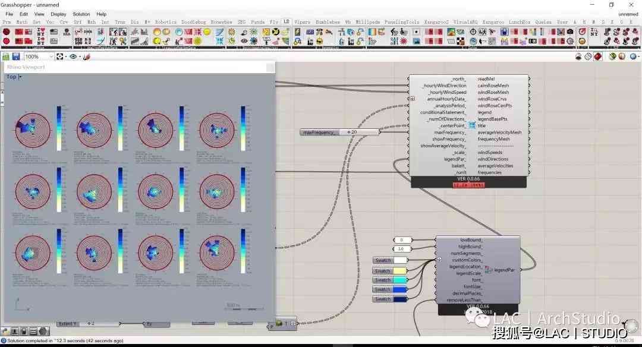The image size is (642, 347).
Task: Click the legendScale_ input label
Action: pyautogui.click(x=469, y=273)
